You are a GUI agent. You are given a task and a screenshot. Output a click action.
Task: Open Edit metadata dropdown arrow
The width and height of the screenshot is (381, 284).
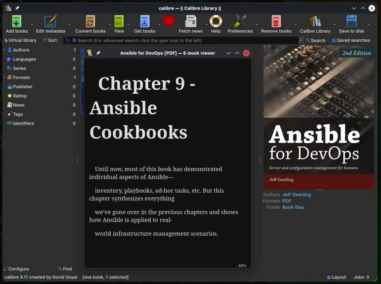[x=69, y=24]
